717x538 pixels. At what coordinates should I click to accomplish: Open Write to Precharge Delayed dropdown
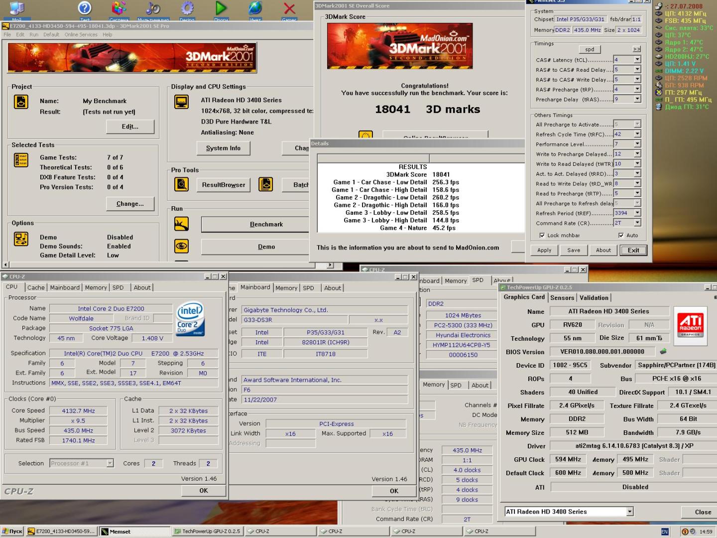(x=637, y=154)
